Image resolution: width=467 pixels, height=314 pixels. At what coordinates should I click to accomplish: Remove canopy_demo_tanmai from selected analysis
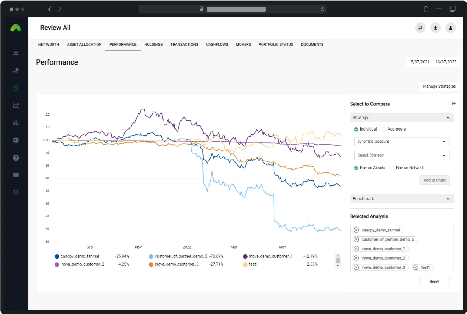point(356,230)
